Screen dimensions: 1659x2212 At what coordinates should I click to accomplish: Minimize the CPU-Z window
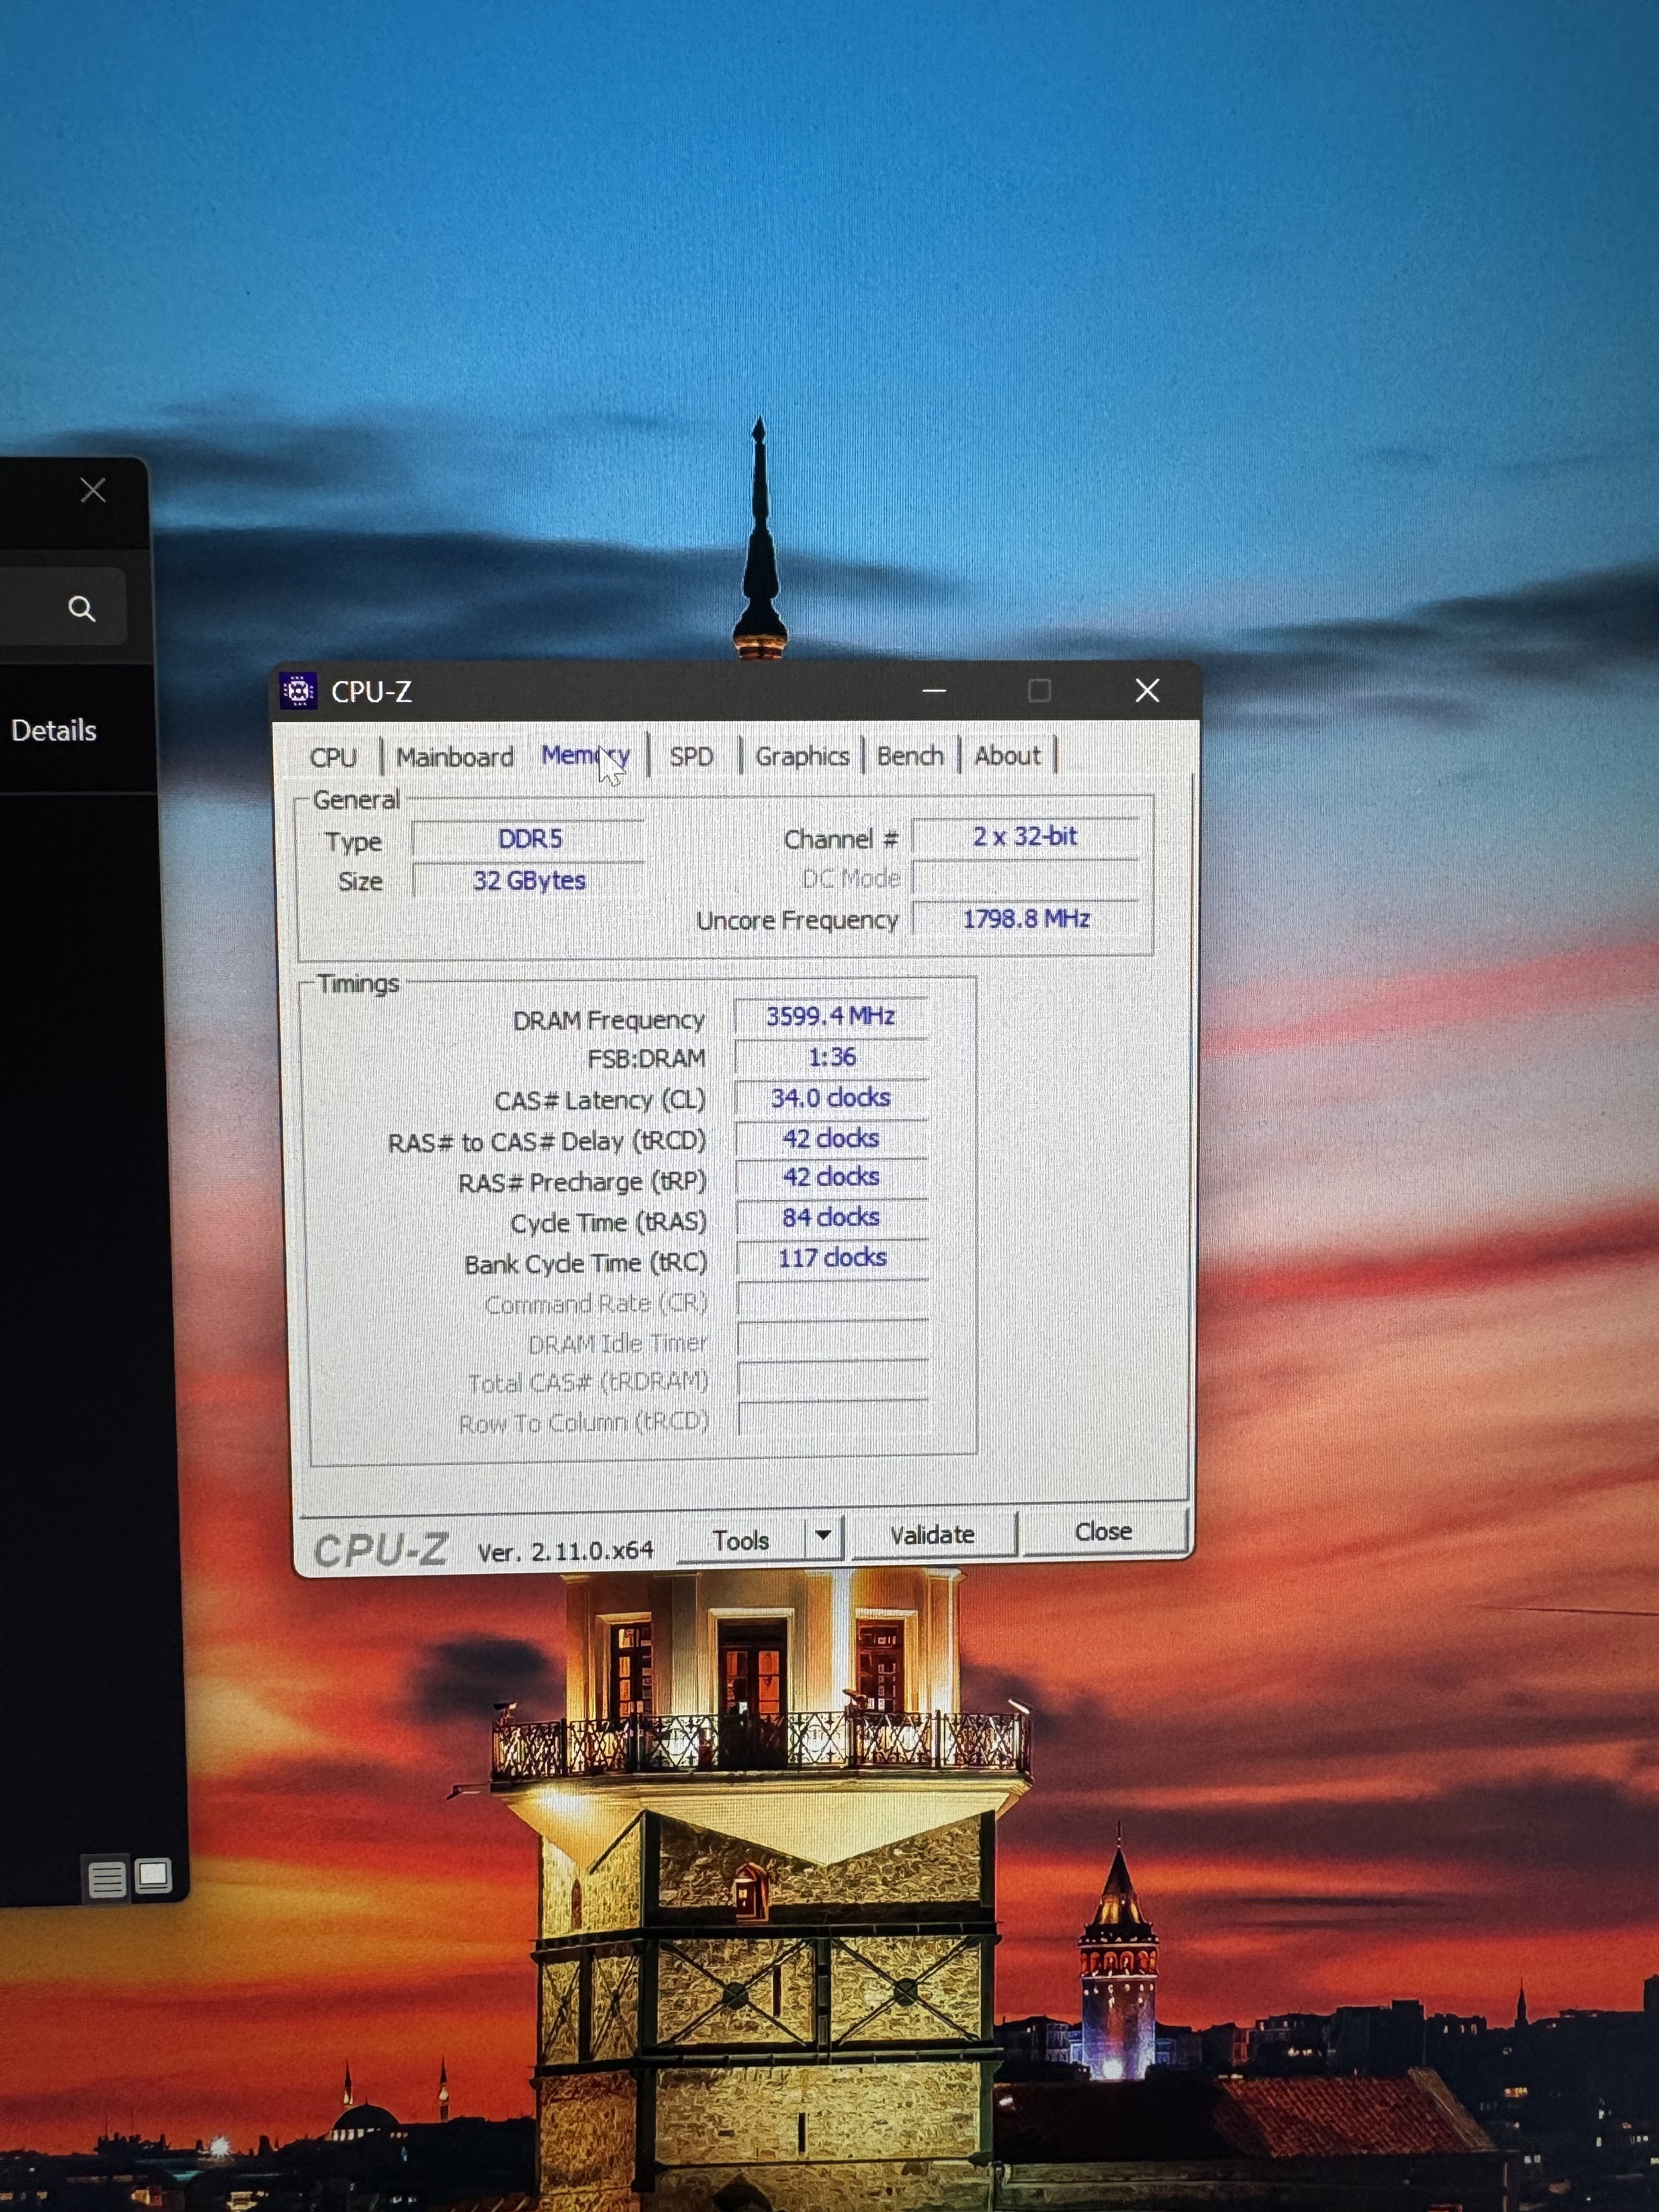point(934,690)
